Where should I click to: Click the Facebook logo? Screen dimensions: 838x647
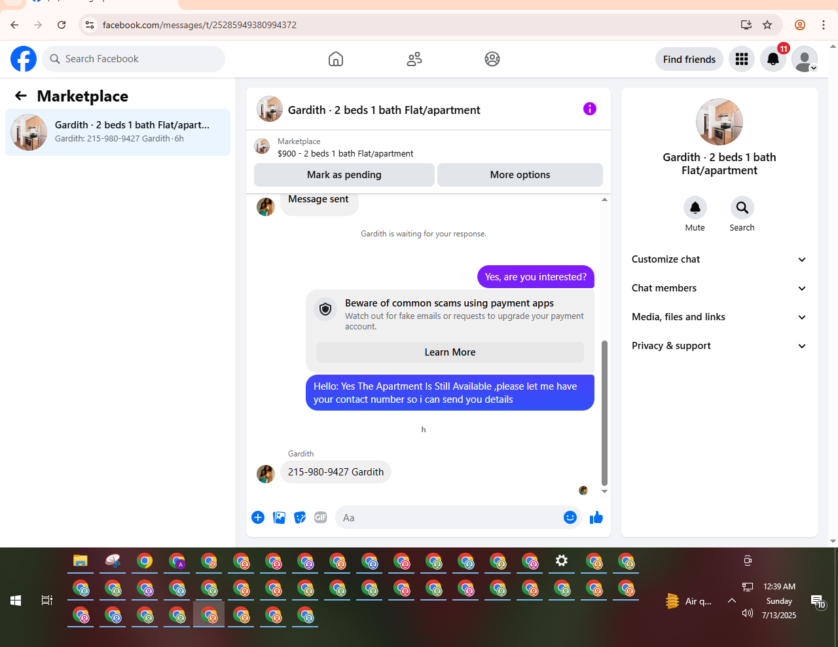click(x=24, y=59)
